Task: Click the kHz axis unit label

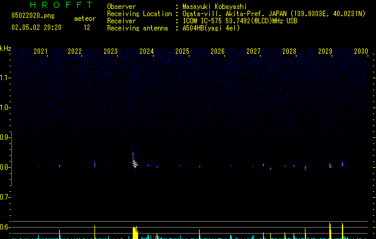Action: pyautogui.click(x=5, y=48)
